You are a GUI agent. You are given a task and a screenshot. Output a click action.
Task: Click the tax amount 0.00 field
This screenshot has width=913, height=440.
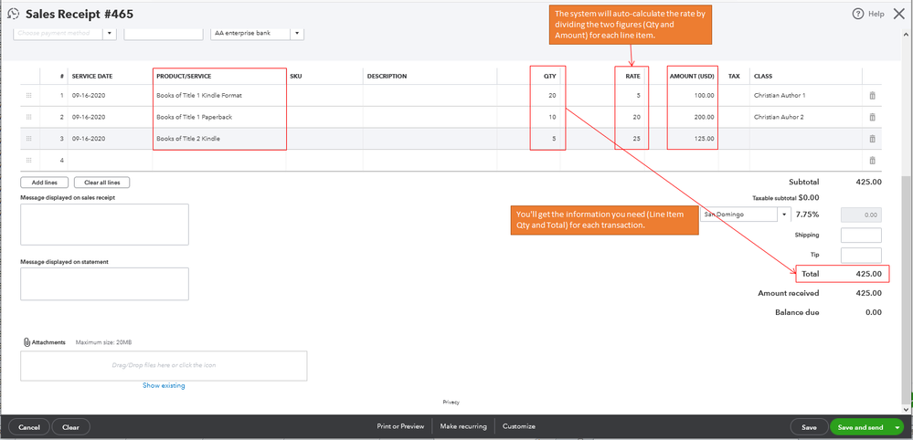(x=861, y=215)
